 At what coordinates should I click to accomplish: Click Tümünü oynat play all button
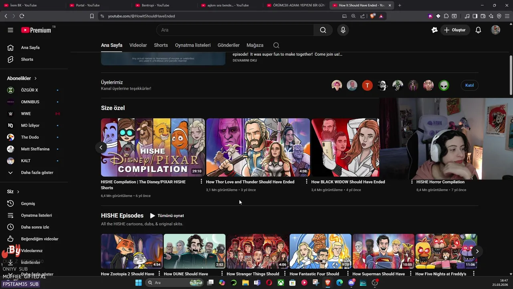(167, 216)
